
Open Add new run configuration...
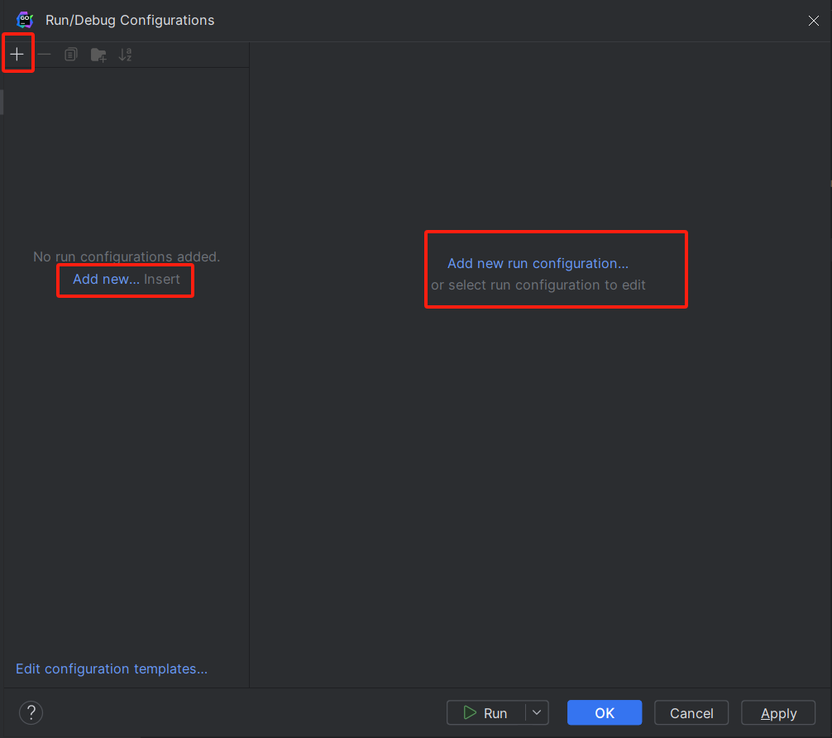click(538, 263)
